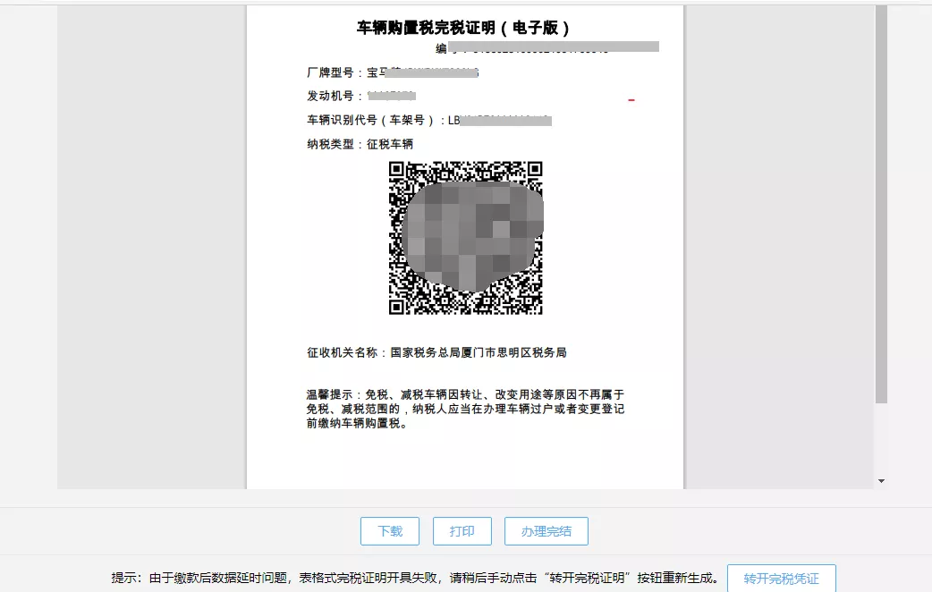Click the 打印 button to print
The width and height of the screenshot is (932, 592).
click(x=462, y=530)
